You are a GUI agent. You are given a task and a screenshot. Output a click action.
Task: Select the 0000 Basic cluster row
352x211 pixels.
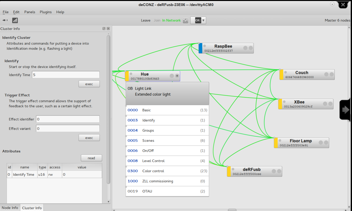pos(167,110)
